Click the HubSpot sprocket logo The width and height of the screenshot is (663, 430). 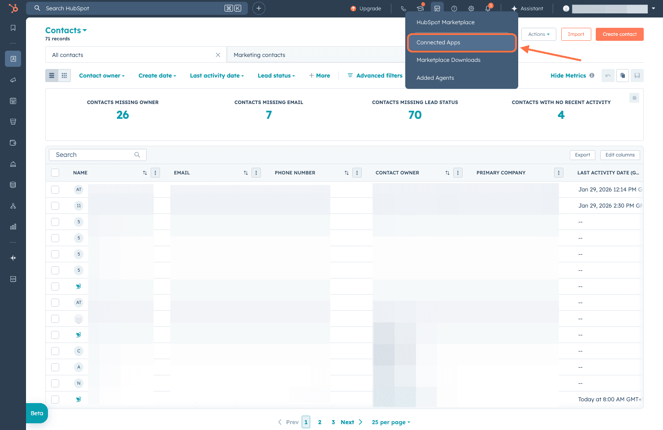pyautogui.click(x=13, y=8)
